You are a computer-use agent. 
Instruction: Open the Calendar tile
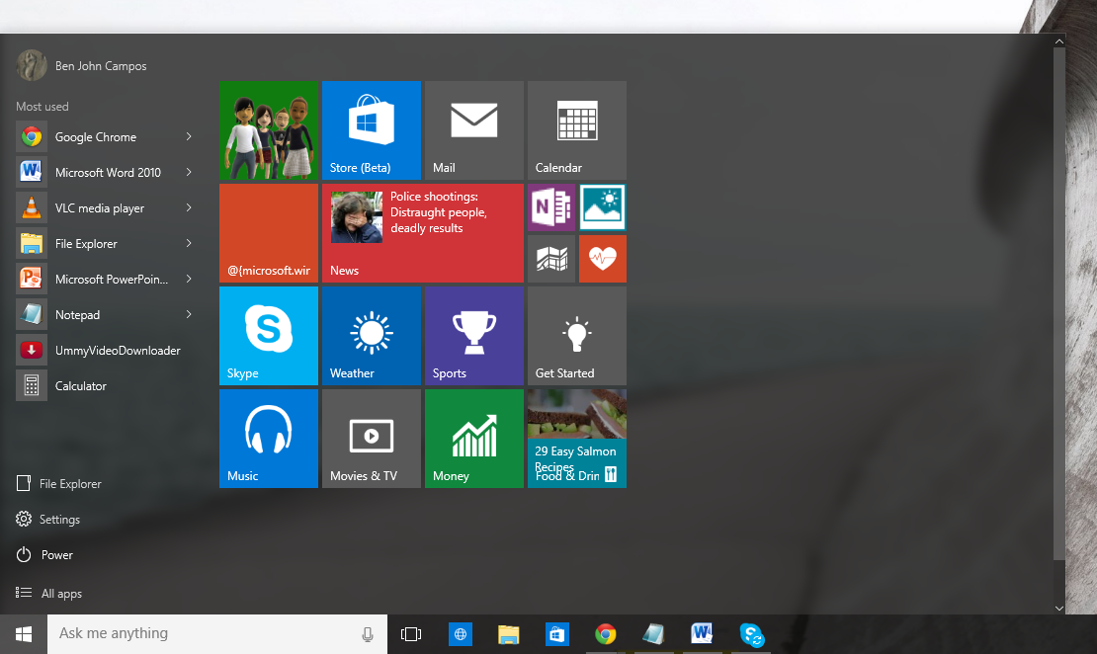tap(577, 130)
